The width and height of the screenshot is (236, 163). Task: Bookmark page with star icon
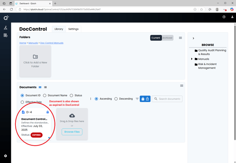(201, 9)
